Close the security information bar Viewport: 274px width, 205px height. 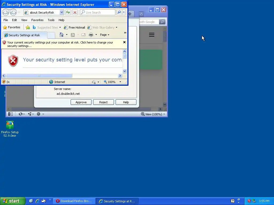pos(124,42)
